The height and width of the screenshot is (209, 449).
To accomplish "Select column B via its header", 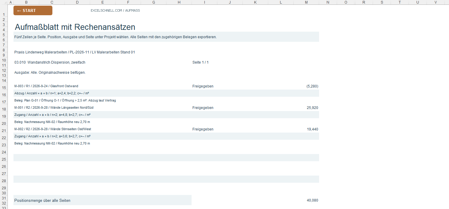I will (26, 2).
